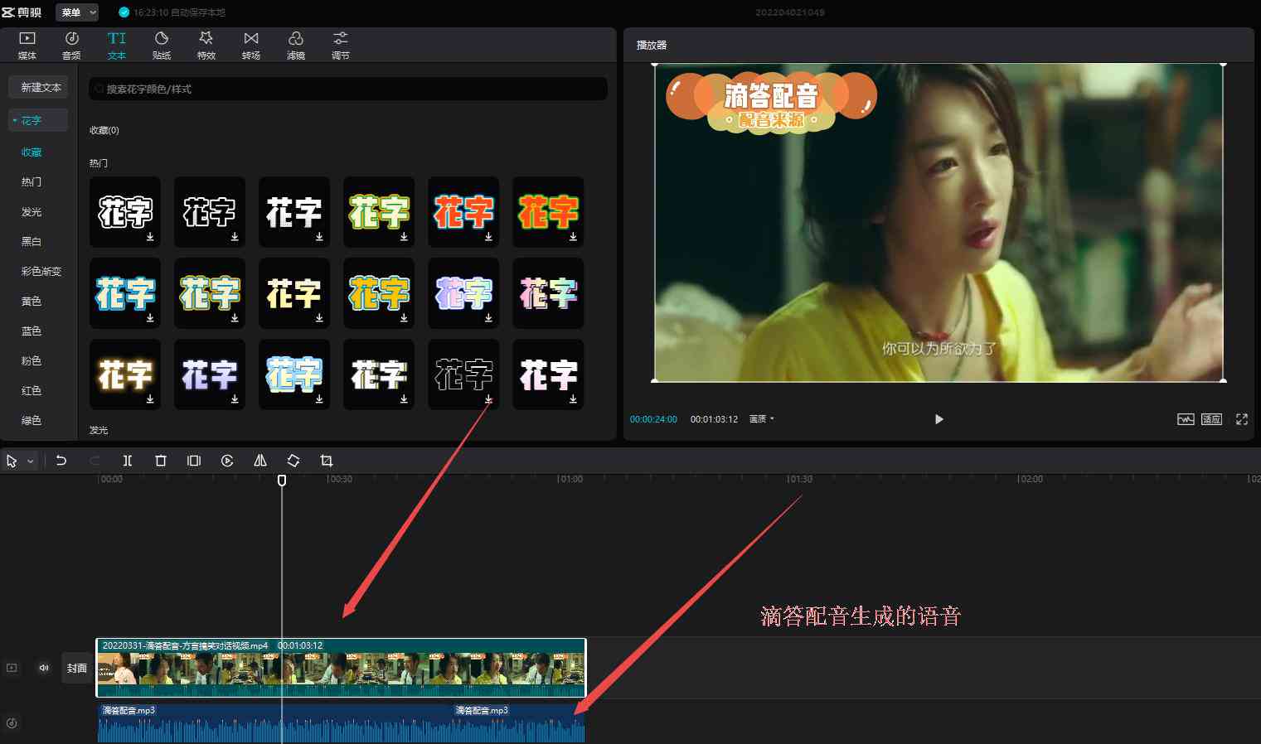Screen dimensions: 1261x744
Task: Undo the last edit
Action: coord(61,461)
